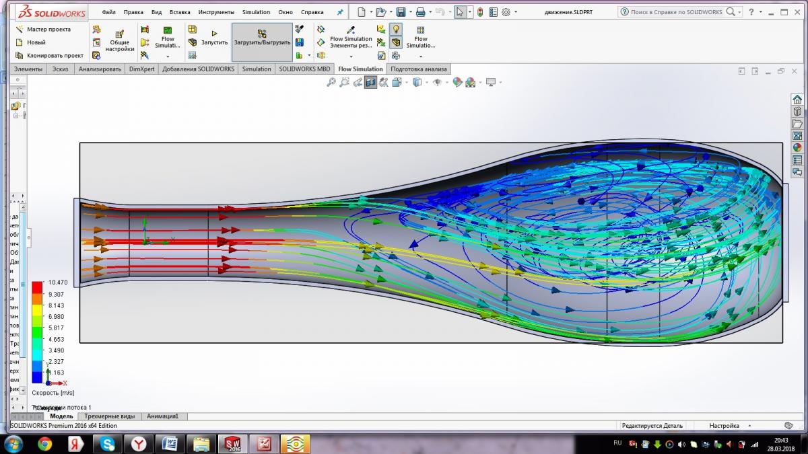Expand the dropdown under the Flow Simulati... button
Viewport: 808px width, 454px height.
tap(168, 56)
